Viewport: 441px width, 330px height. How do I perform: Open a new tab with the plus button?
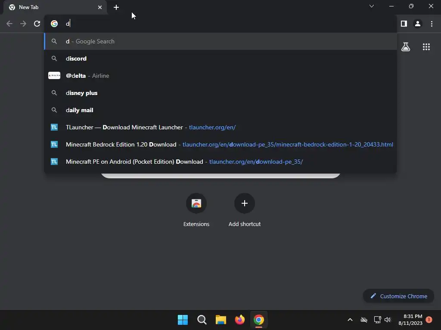click(x=116, y=7)
